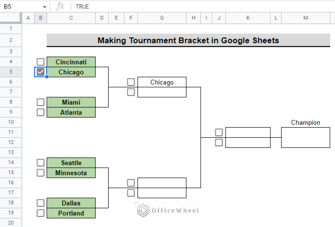This screenshot has height=227, width=335.
Task: Tick the checkbox beside Miami
Action: (x=41, y=102)
